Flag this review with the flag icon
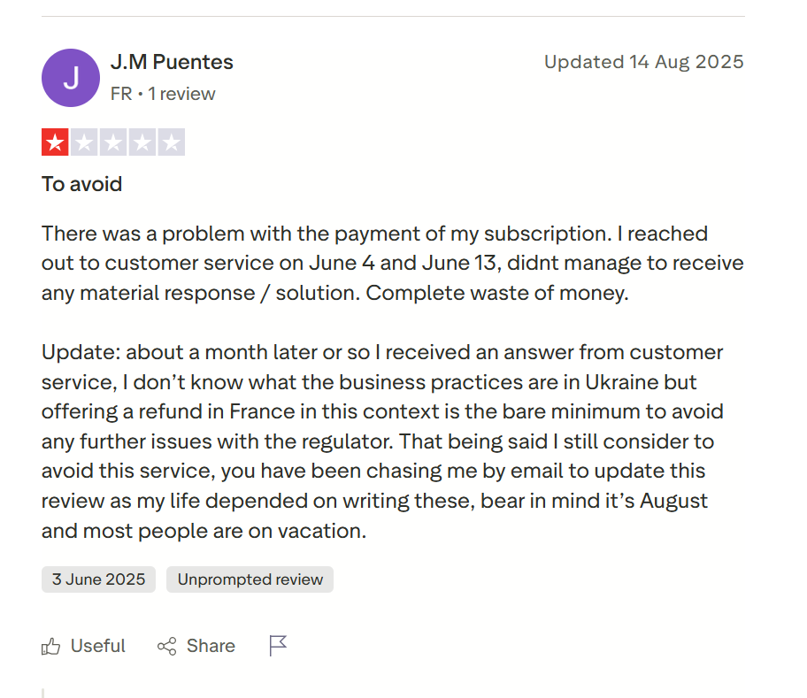Viewport: 807px width, 698px height. [x=278, y=646]
